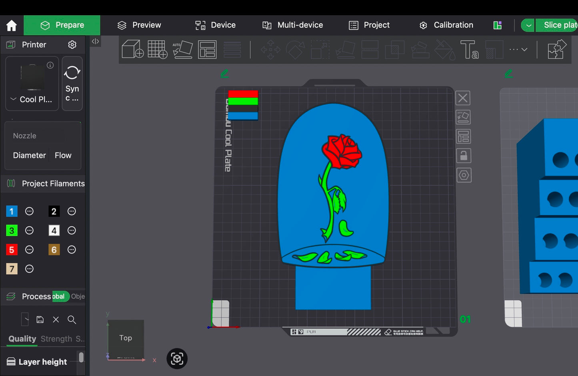This screenshot has width=578, height=376.
Task: Open the Strength settings tab
Action: click(56, 339)
